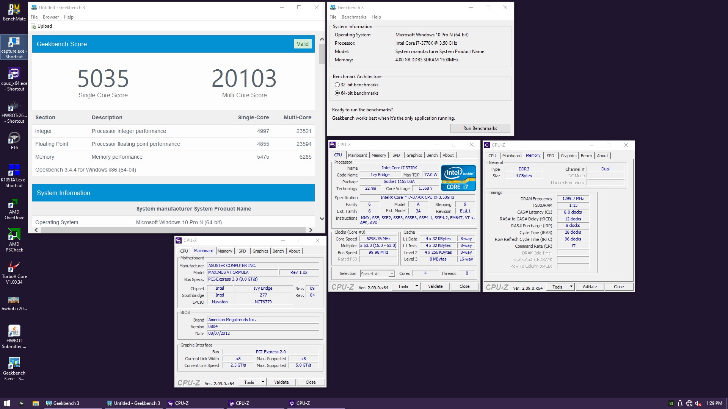The image size is (728, 409).
Task: Switch to Memory tab in CPU-Z Mainboard window
Action: (225, 251)
